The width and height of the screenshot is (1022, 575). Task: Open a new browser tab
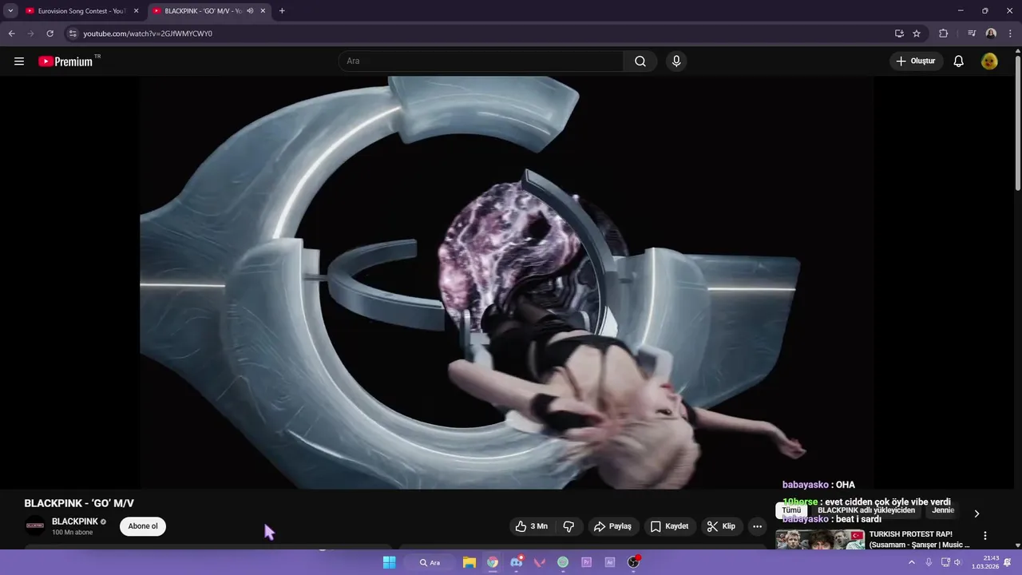(x=282, y=11)
